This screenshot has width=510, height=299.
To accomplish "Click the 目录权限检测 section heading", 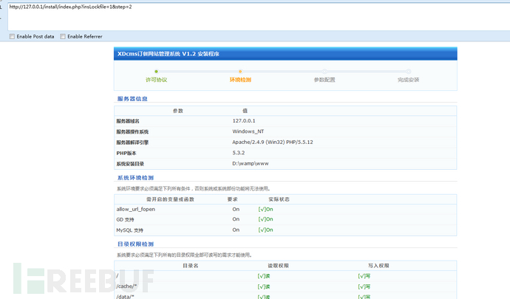I will click(135, 244).
